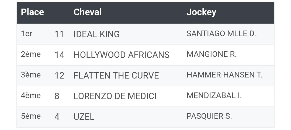The height and width of the screenshot is (130, 291).
Task: Click the 5ème place cell
Action: click(x=31, y=116)
